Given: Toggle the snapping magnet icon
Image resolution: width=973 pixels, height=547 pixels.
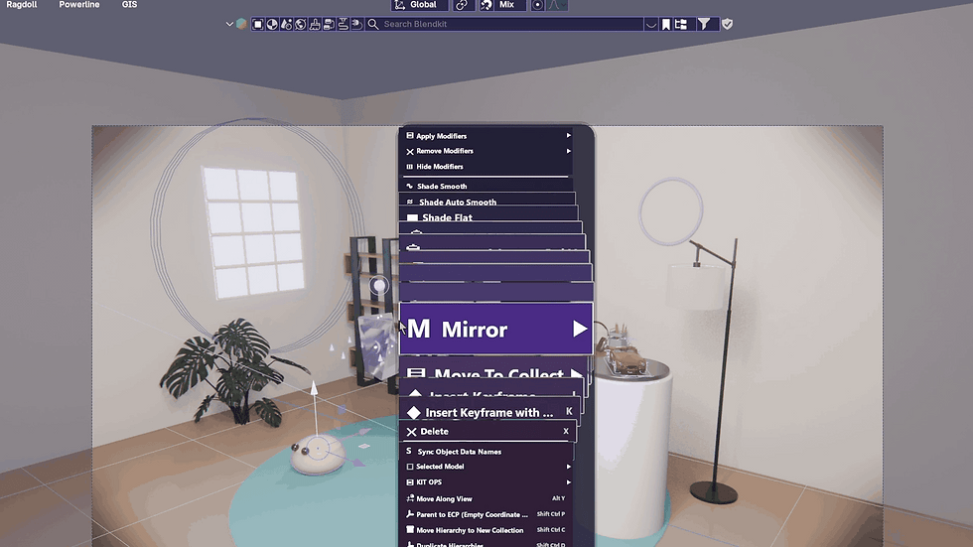Looking at the screenshot, I should (x=486, y=5).
